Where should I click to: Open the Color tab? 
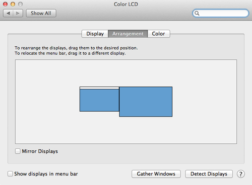point(159,34)
